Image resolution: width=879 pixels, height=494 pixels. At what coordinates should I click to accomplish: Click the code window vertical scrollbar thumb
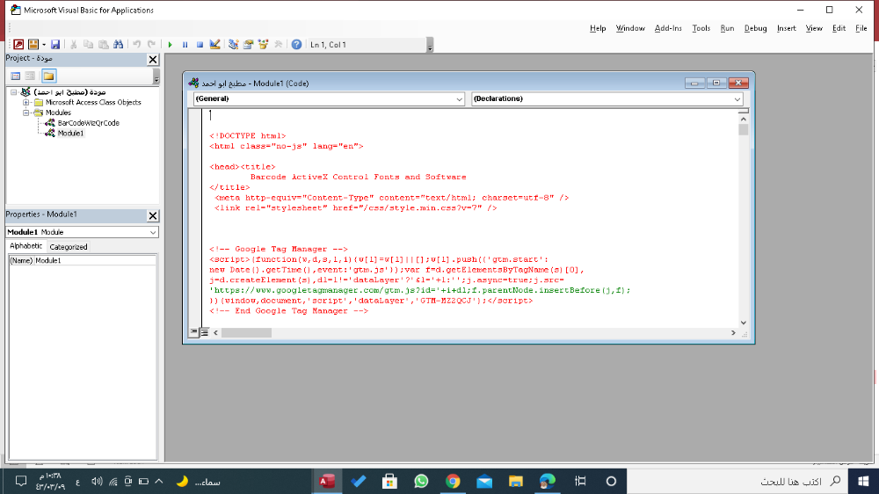tap(744, 129)
